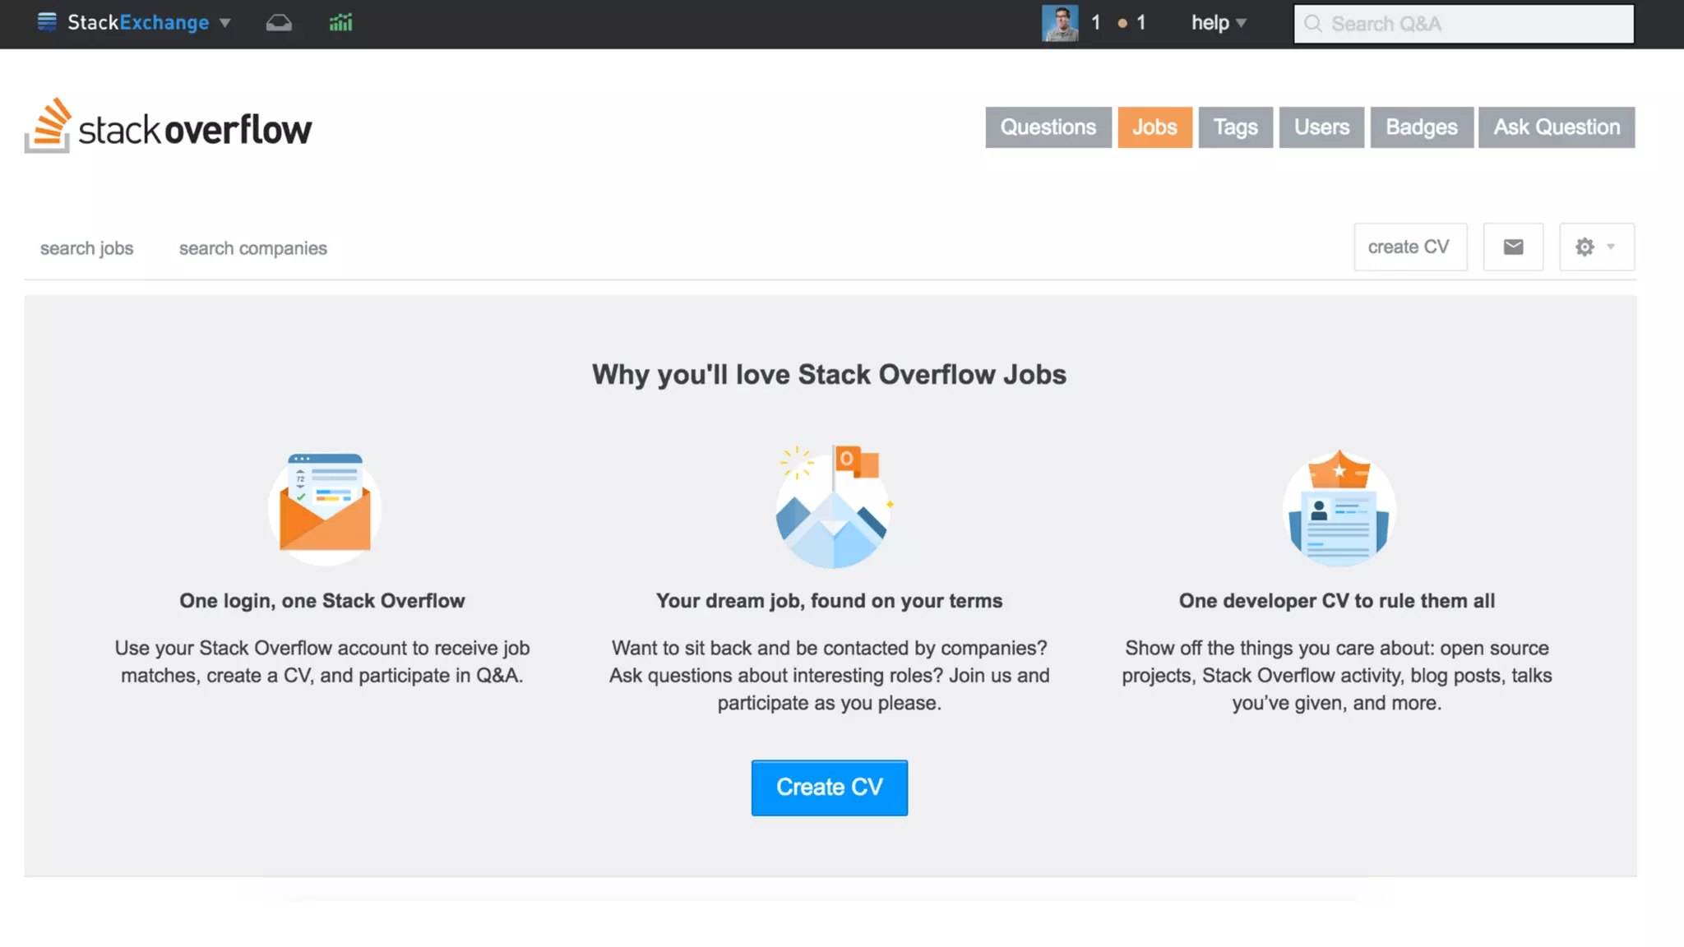The width and height of the screenshot is (1684, 947).
Task: Click the Stack Overflow logo
Action: (x=169, y=127)
